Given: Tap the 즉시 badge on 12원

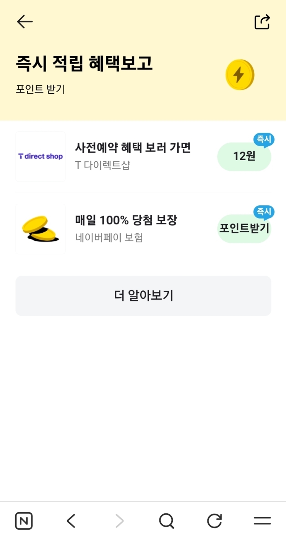Looking at the screenshot, I should pyautogui.click(x=264, y=140).
